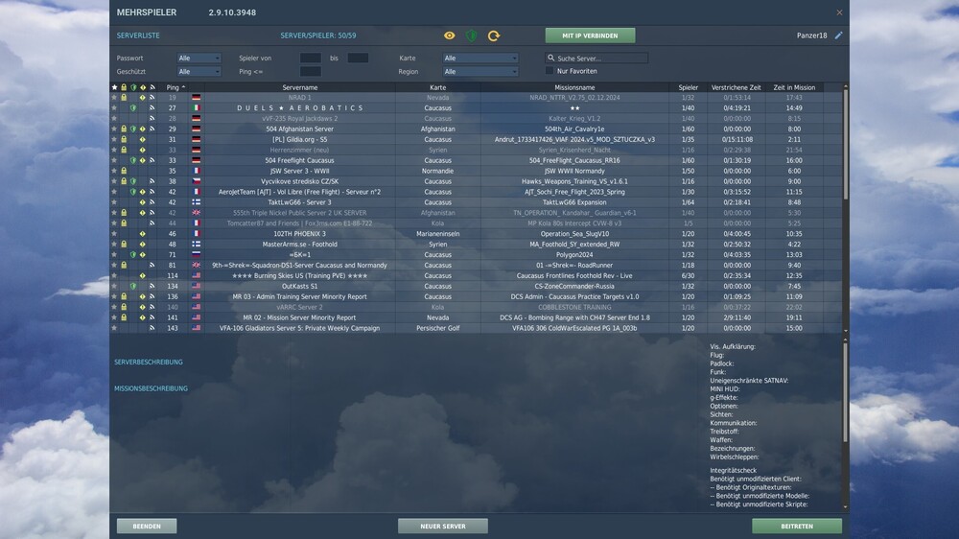Click the Italian flag on DUELS AEROBATICS row

[196, 107]
